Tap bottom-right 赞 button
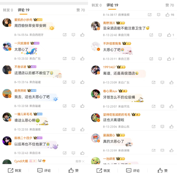The height and width of the screenshot is (173, 181). click(163, 170)
